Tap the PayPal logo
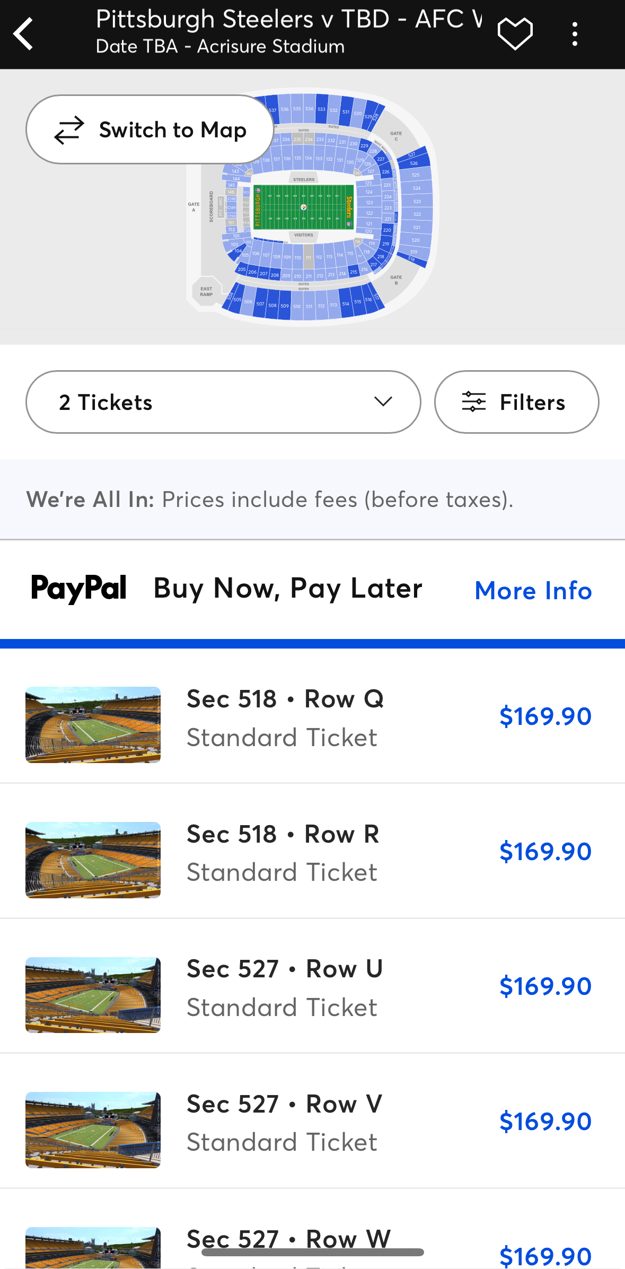The height and width of the screenshot is (1269, 625). [x=79, y=589]
